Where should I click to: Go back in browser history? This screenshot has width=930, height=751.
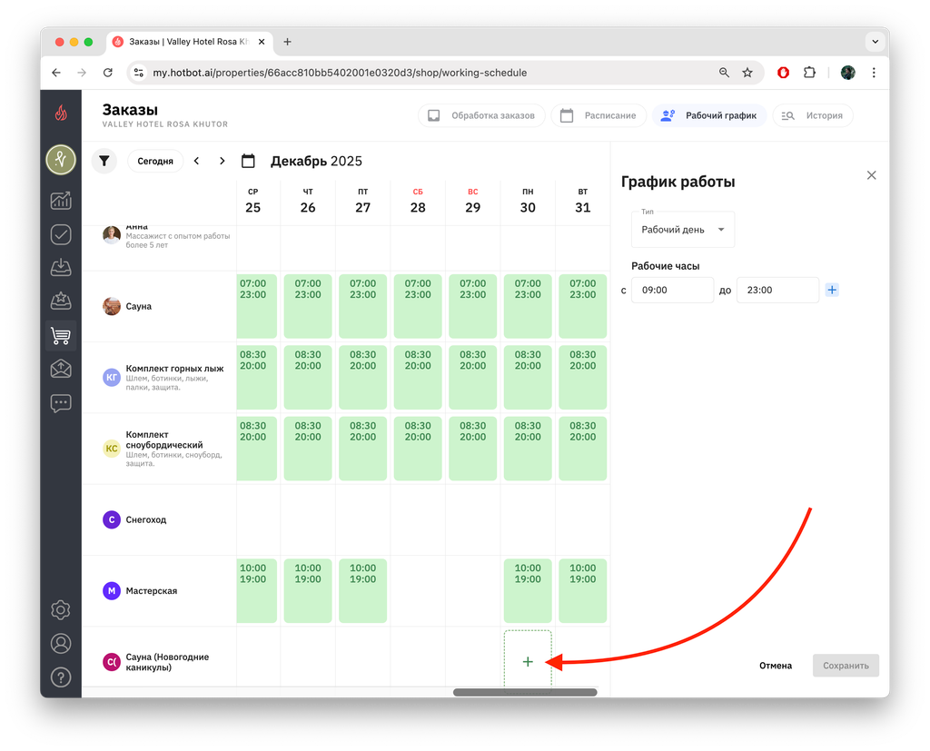point(56,73)
